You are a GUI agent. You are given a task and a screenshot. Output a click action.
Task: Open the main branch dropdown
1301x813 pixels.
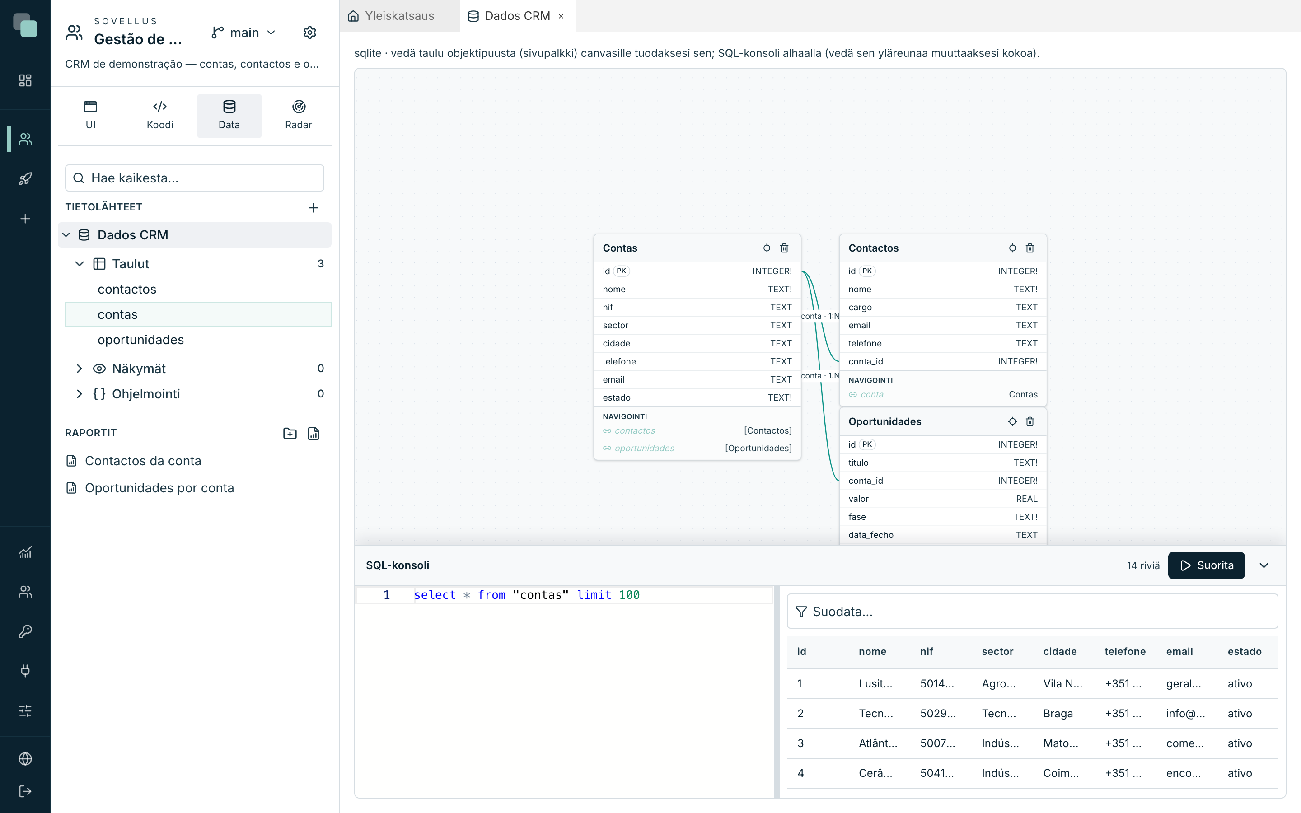(x=243, y=33)
